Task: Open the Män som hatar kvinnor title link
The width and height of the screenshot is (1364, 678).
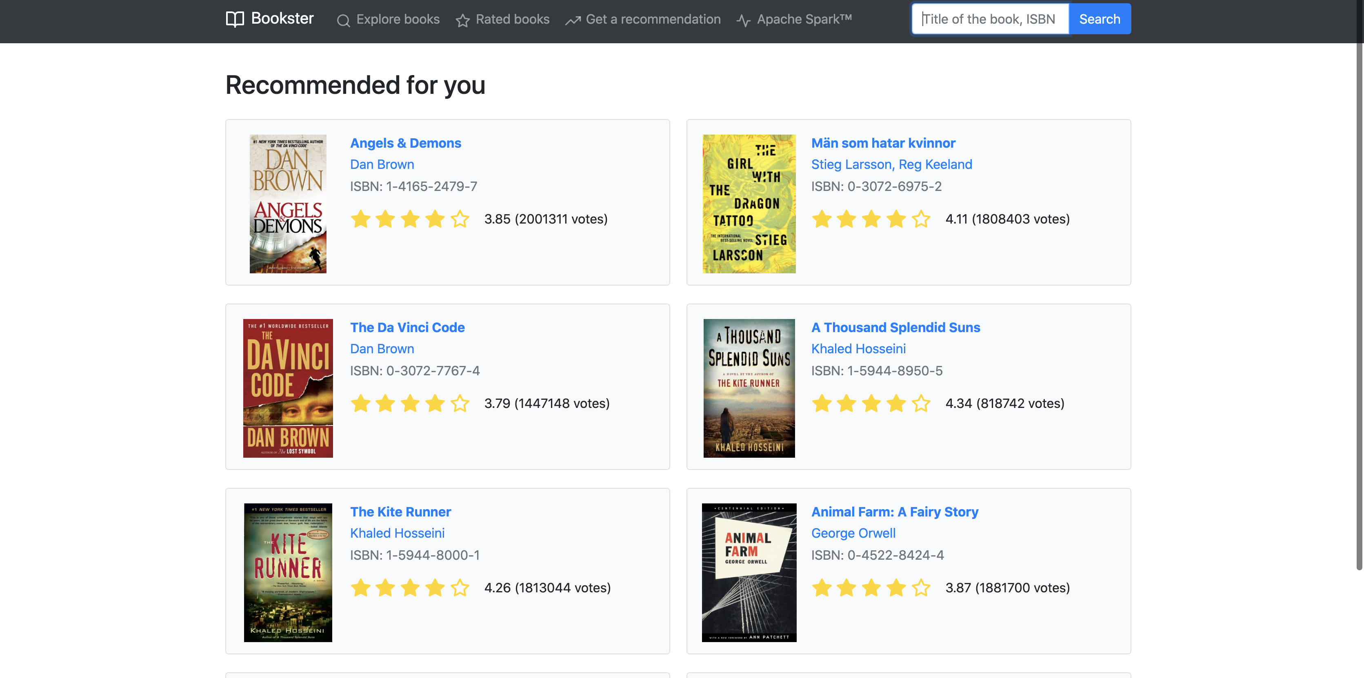Action: point(883,143)
